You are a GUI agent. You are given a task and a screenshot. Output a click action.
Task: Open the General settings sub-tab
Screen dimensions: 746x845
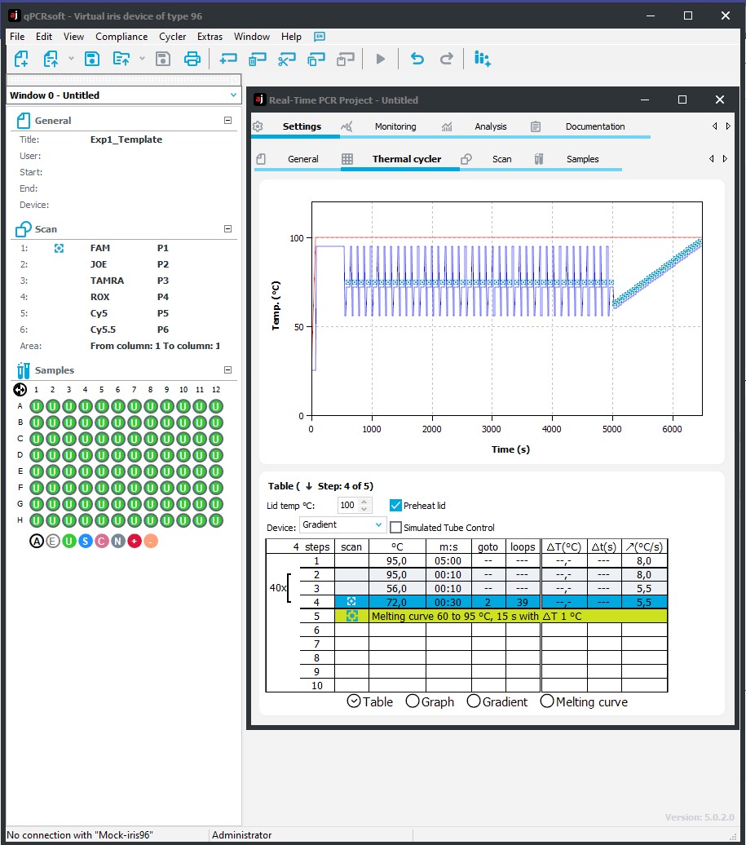coord(303,159)
